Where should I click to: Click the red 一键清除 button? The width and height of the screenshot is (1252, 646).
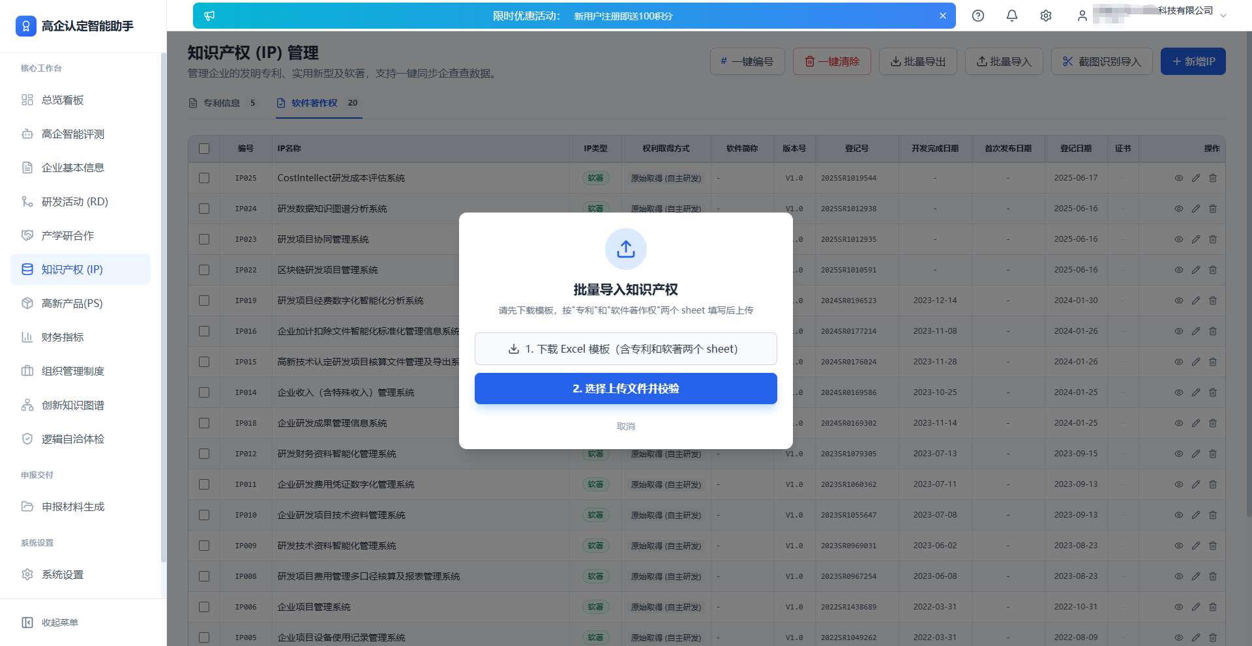(x=832, y=61)
